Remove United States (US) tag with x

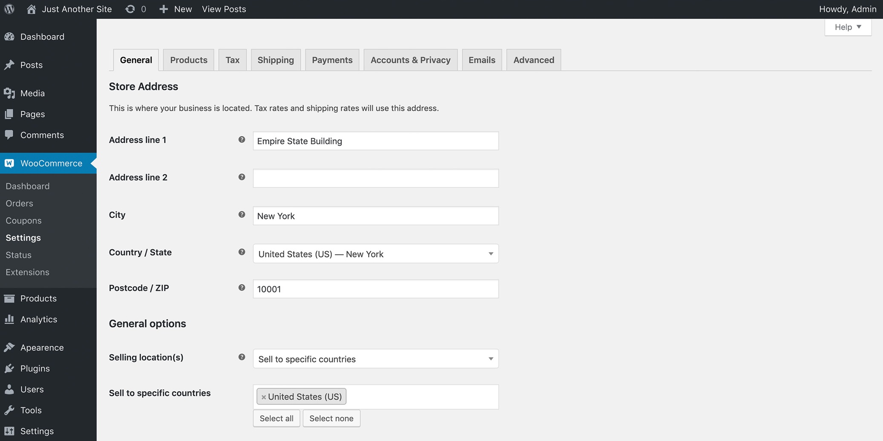pos(264,397)
